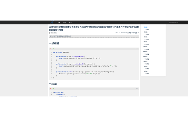This screenshot has width=188, height=117.
Task: Click the green dot on the Java code block
Action: 54,49
